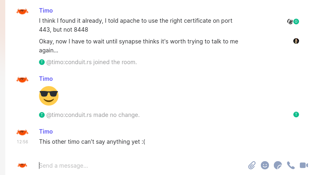Click the Timo sender name above the certificate message
This screenshot has width=310, height=175.
click(x=46, y=11)
